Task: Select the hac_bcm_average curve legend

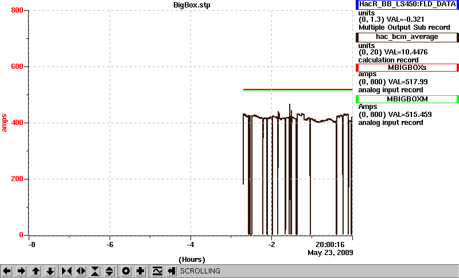Action: [x=407, y=37]
